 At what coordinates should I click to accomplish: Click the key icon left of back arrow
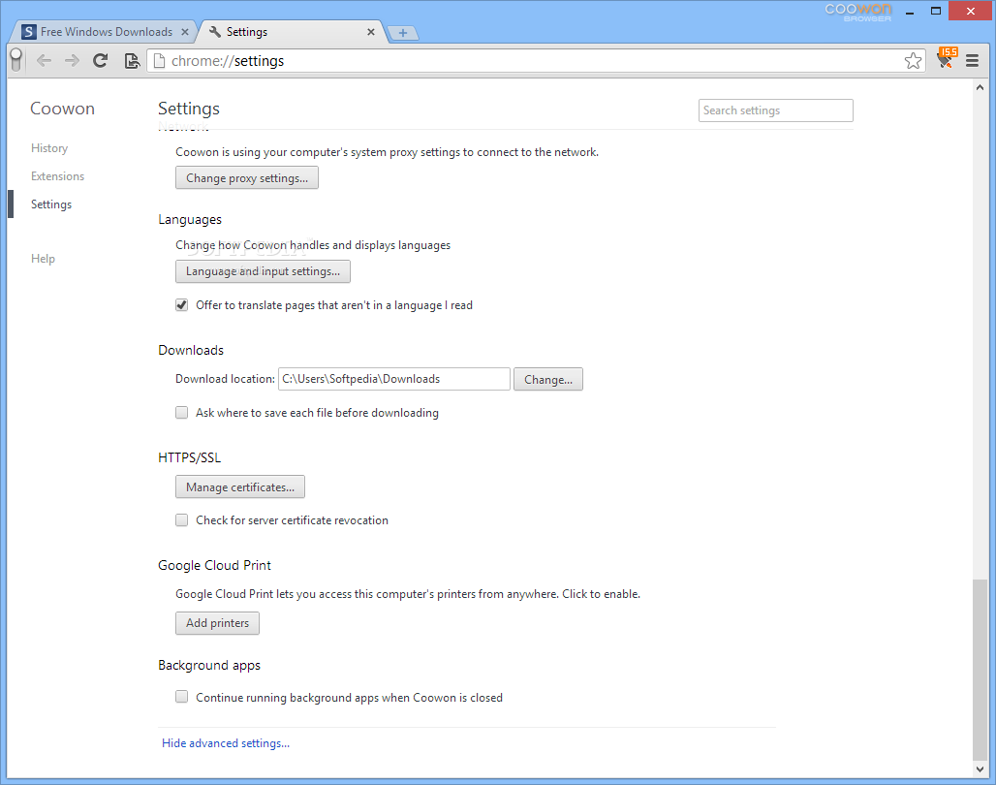pyautogui.click(x=16, y=60)
